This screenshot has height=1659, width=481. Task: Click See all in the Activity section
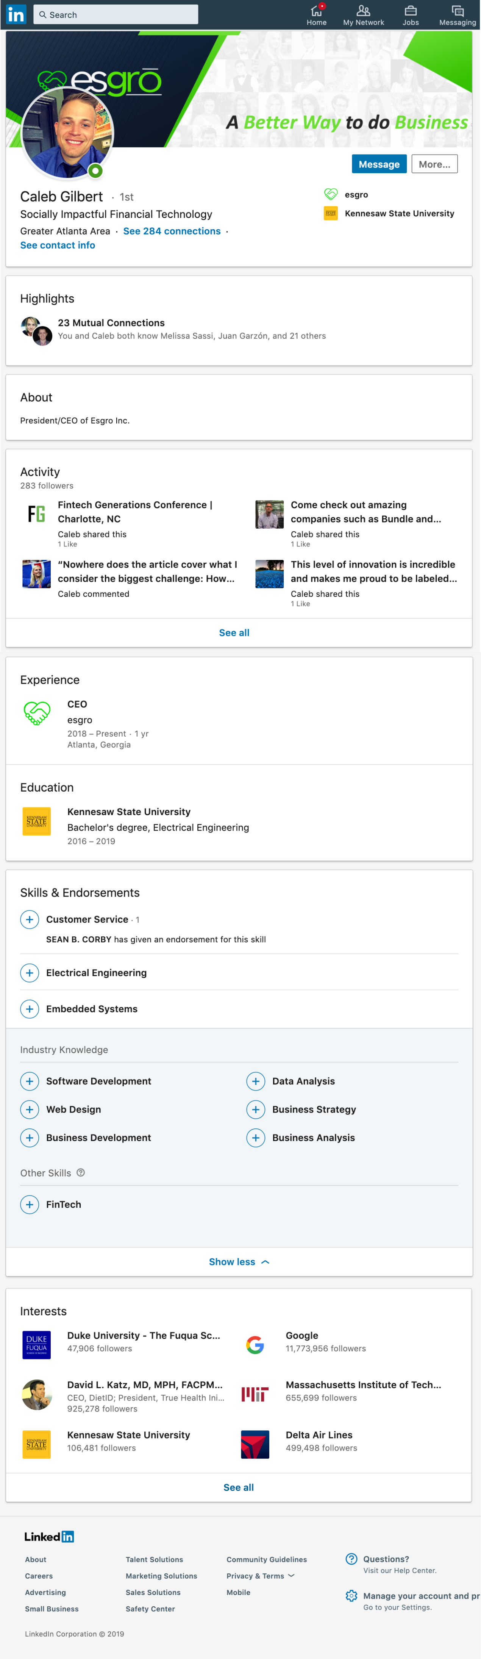(234, 632)
